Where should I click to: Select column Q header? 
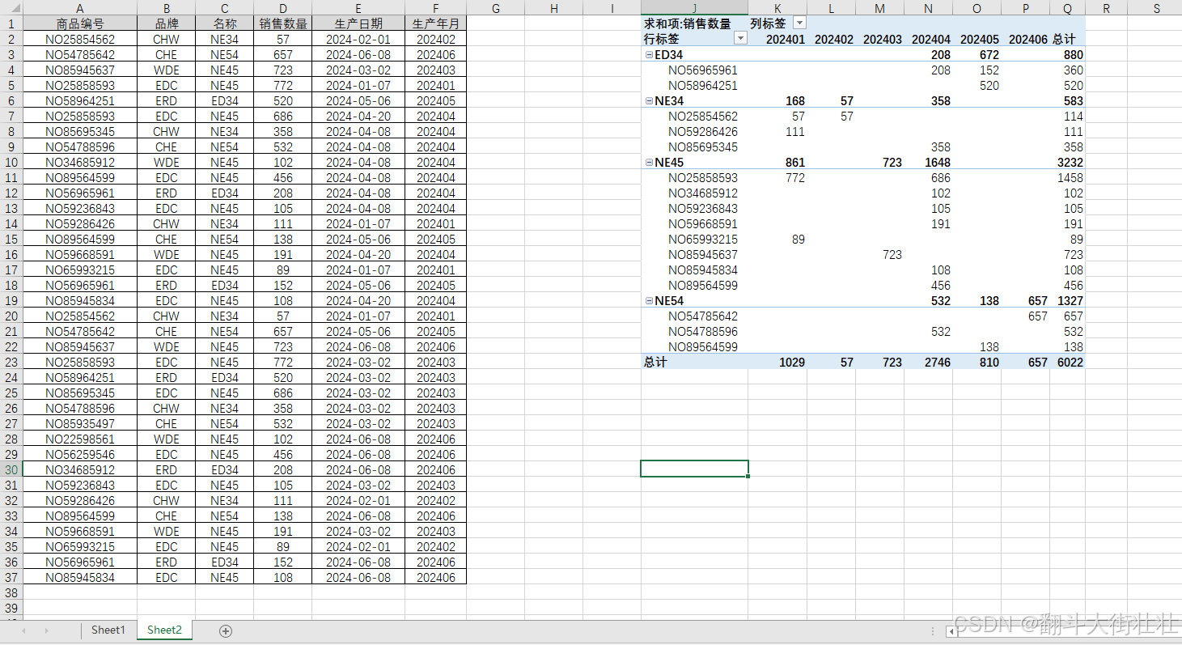1067,8
